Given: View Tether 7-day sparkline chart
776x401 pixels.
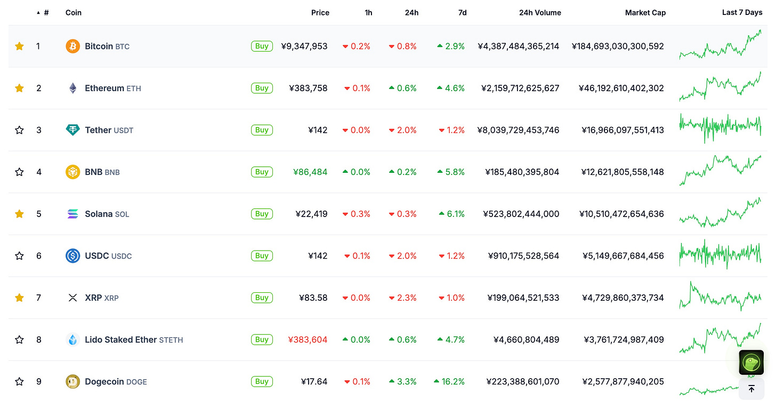Looking at the screenshot, I should [721, 128].
